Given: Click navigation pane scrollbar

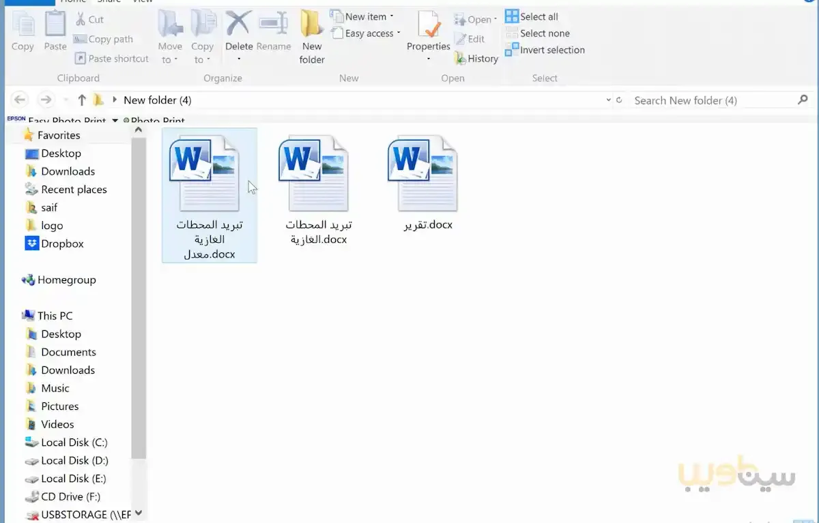Looking at the screenshot, I should (139, 297).
